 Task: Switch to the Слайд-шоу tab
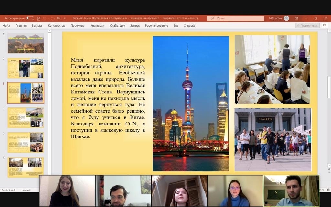[x=117, y=26]
